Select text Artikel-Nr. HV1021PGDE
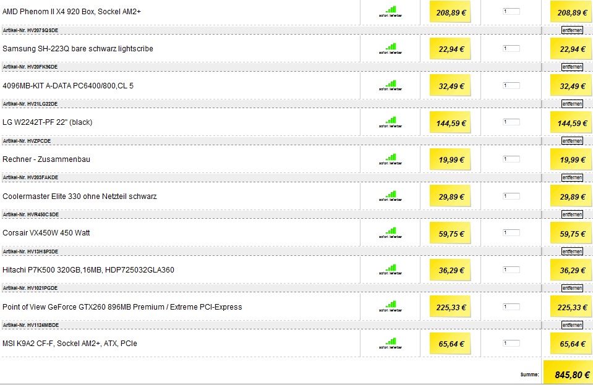593x385 pixels. [30, 288]
